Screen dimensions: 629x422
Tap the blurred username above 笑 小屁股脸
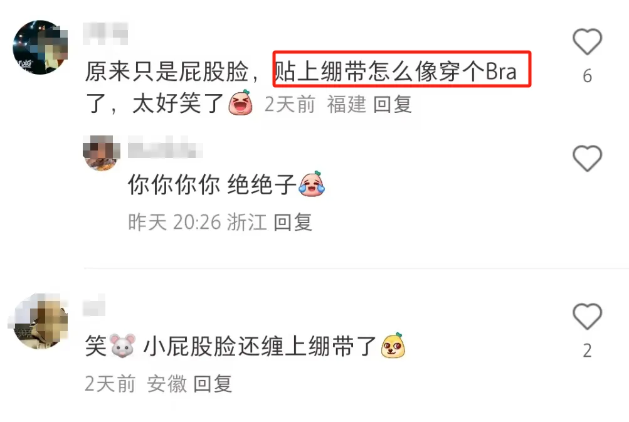(94, 307)
